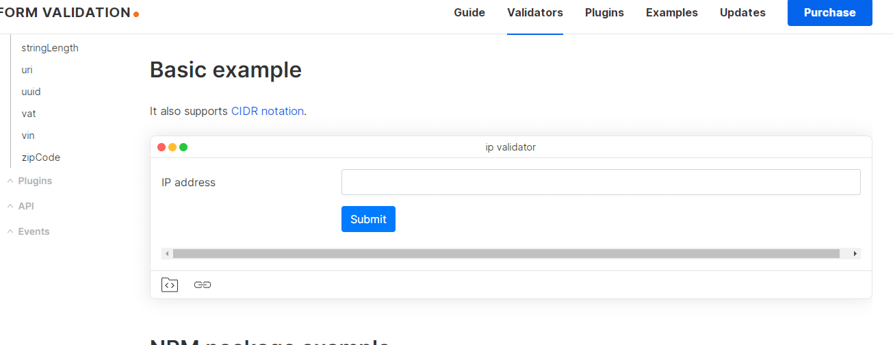Open the Guide menu

469,12
